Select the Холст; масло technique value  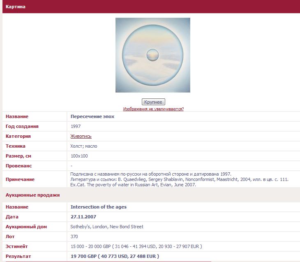(x=84, y=146)
